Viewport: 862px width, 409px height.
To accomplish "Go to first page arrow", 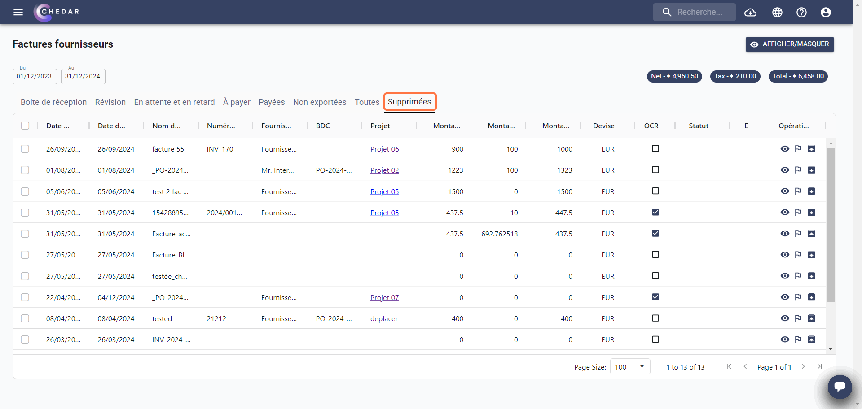I will pyautogui.click(x=729, y=367).
